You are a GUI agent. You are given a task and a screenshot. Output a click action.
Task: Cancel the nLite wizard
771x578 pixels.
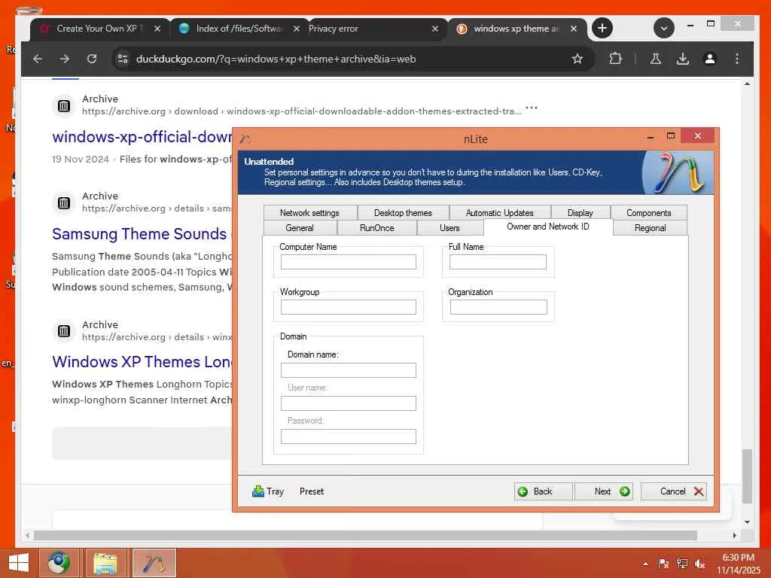pyautogui.click(x=674, y=491)
